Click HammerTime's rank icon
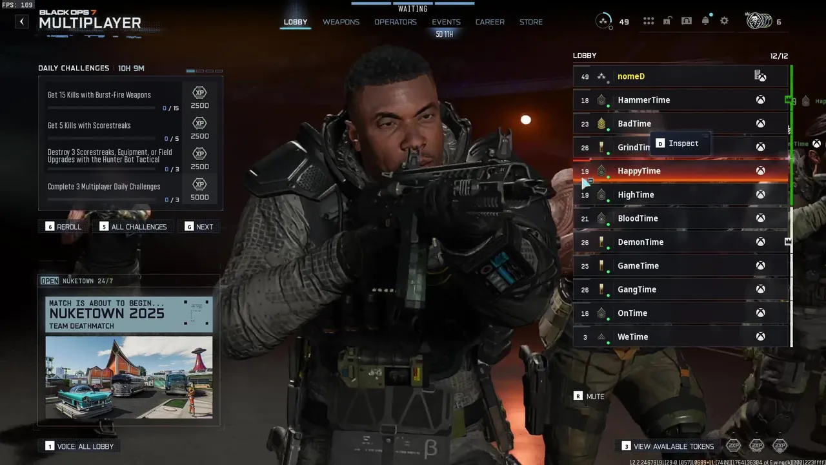This screenshot has width=826, height=465. 602,100
